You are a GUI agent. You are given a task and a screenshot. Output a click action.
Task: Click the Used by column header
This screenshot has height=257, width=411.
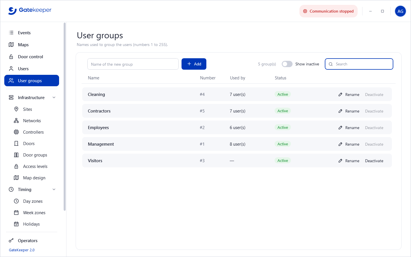237,78
